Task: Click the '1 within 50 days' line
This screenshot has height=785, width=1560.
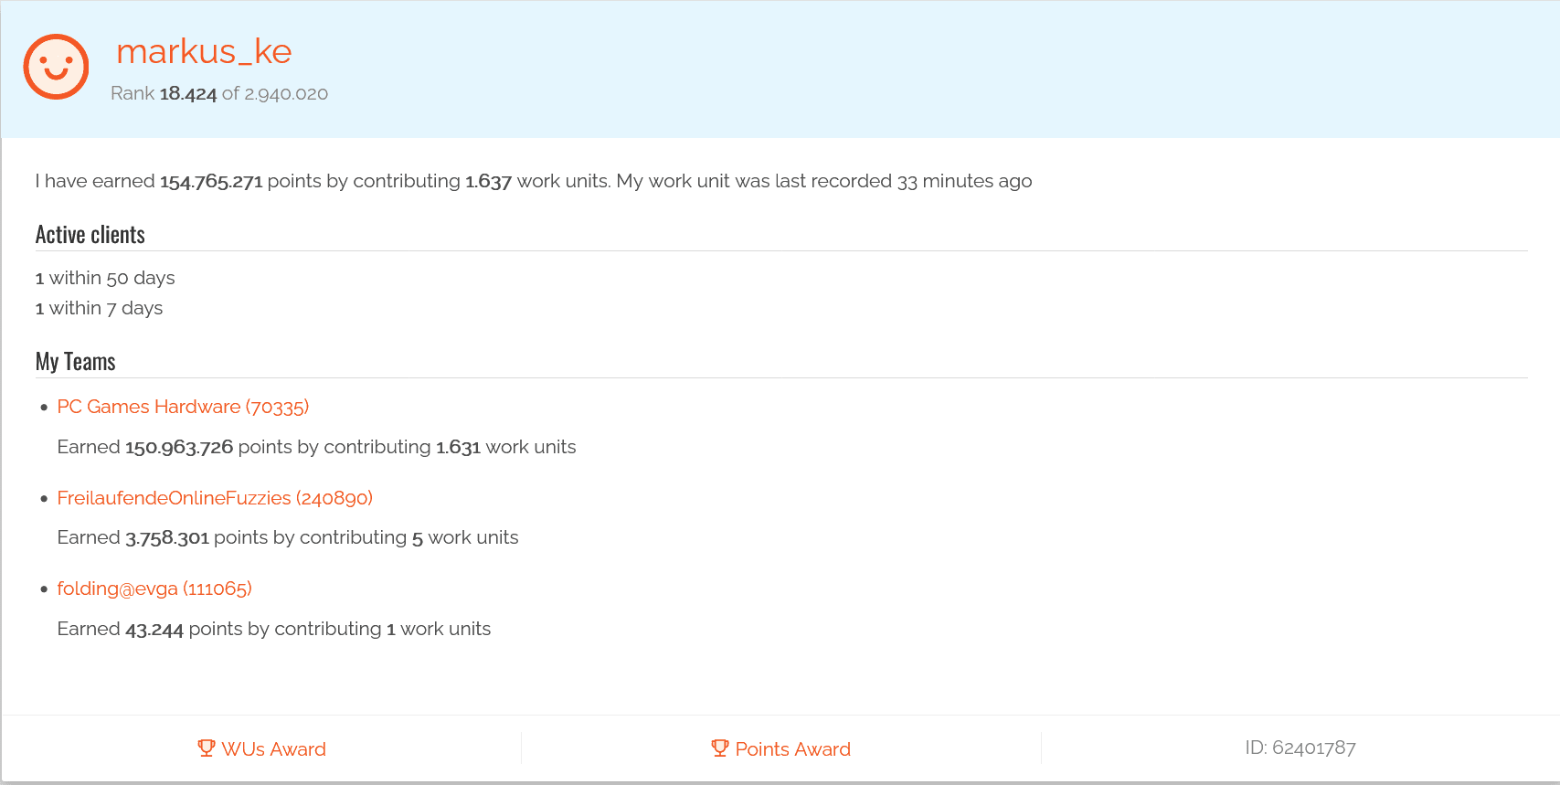Action: 105,278
